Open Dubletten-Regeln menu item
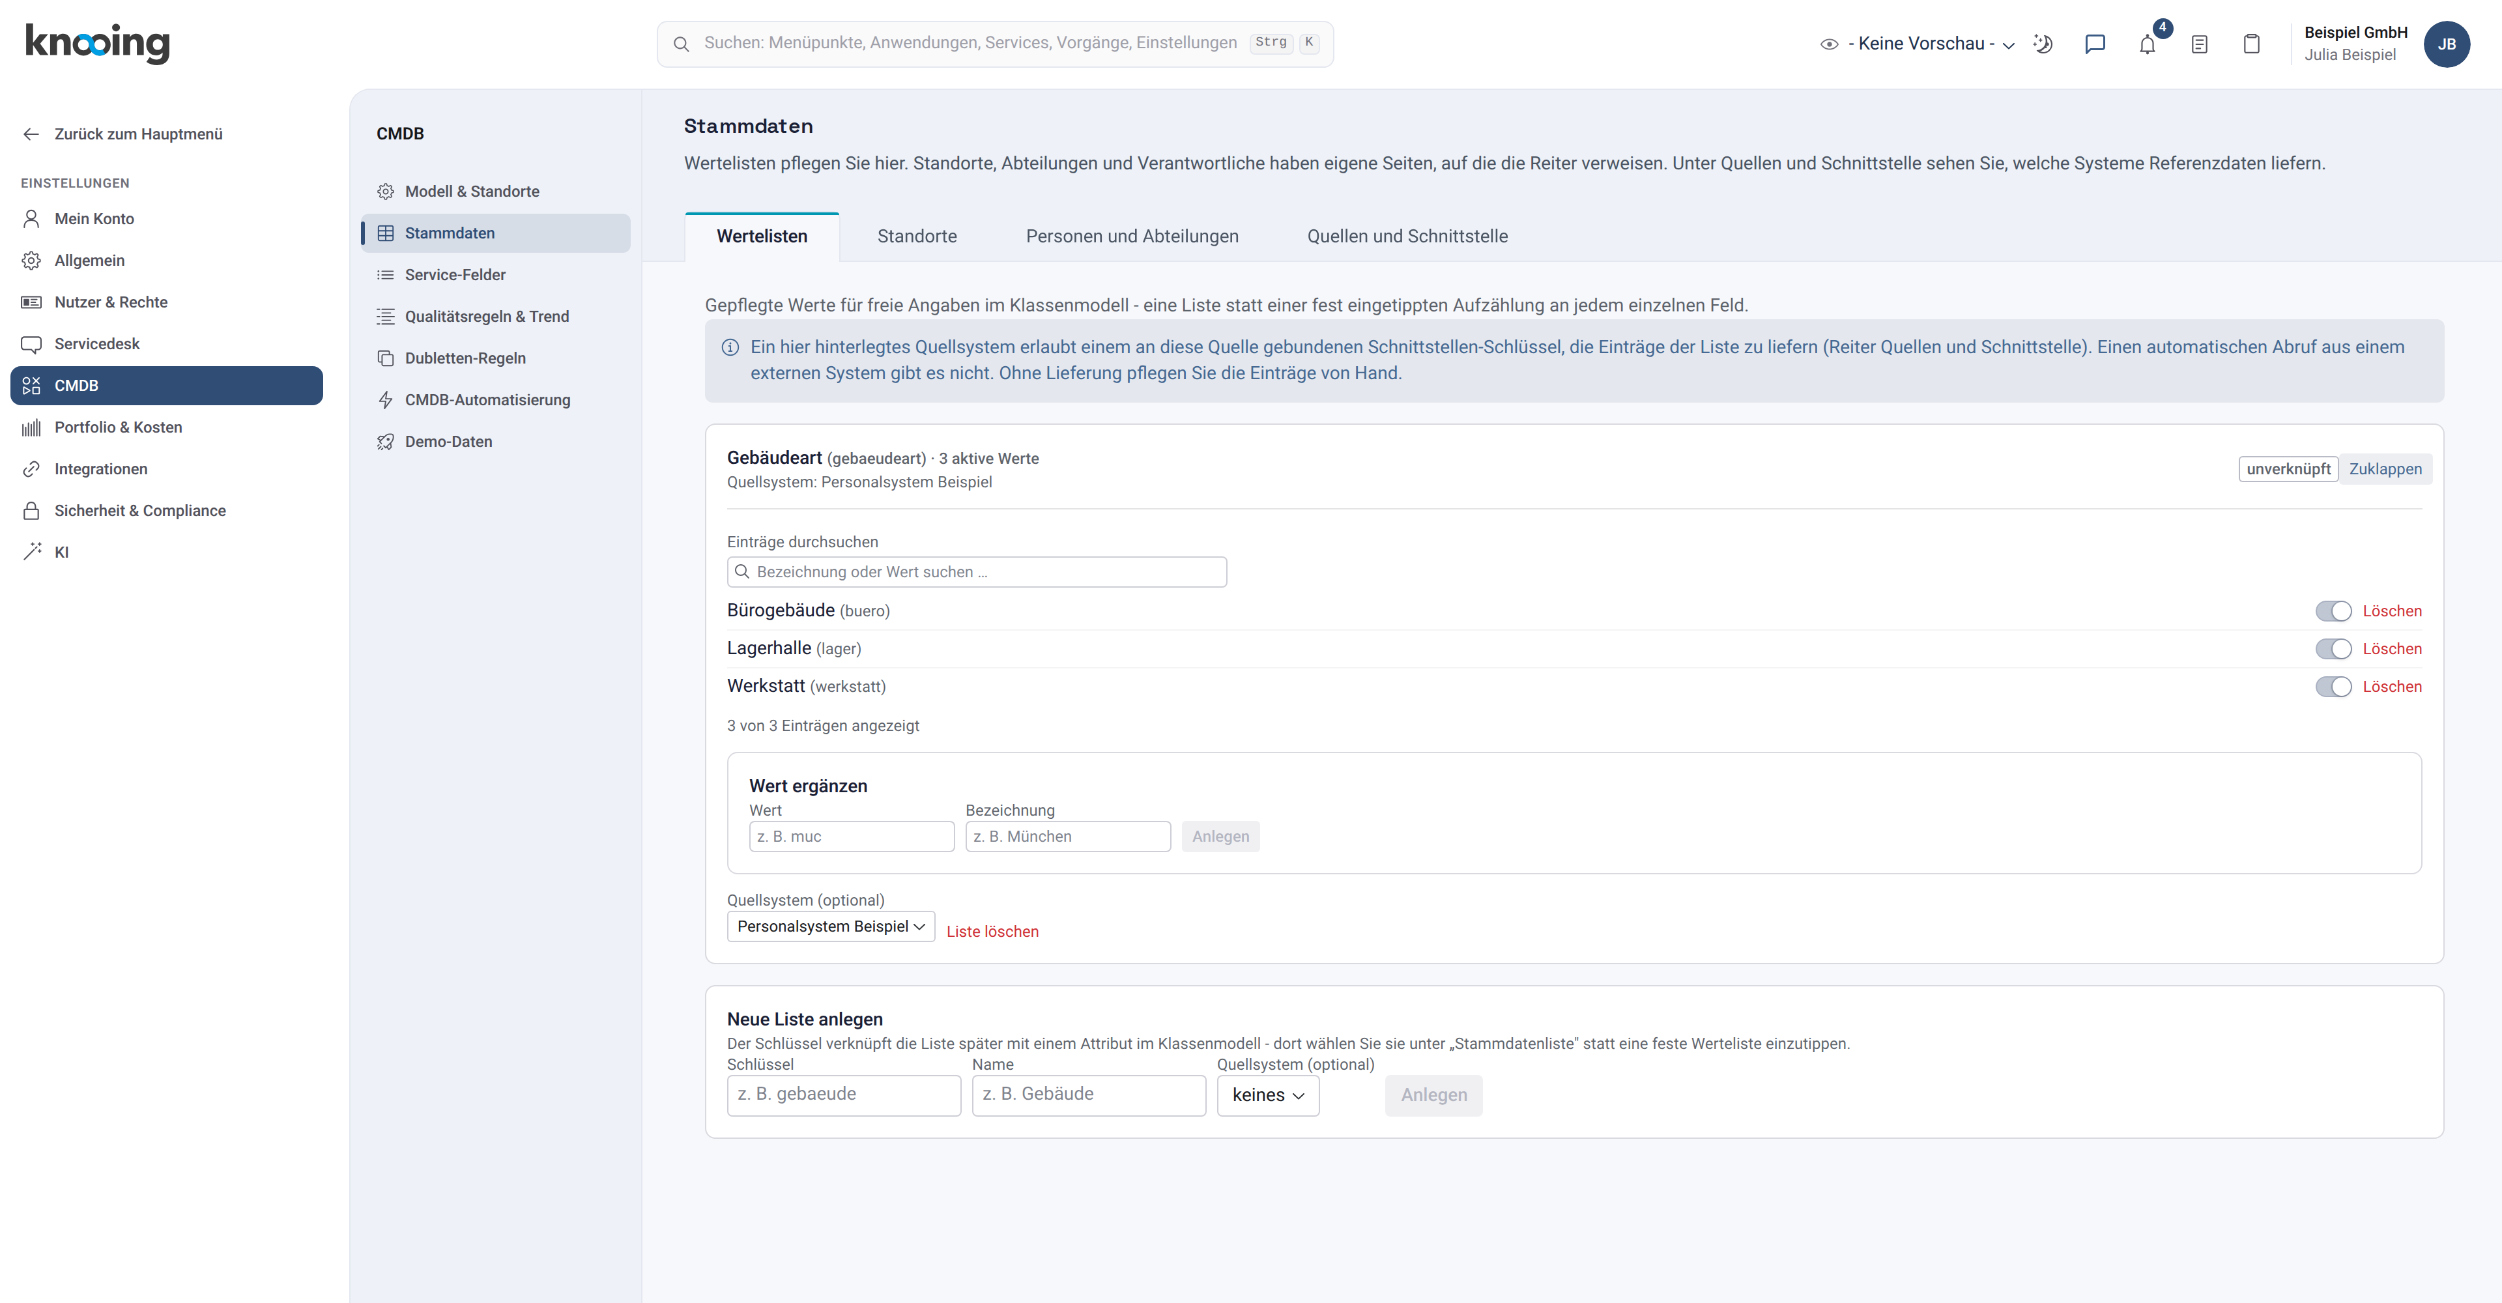Screen dimensions: 2502x1303 495,358
